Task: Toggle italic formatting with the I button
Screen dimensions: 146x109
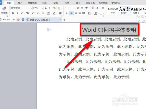Action: pos(18,13)
